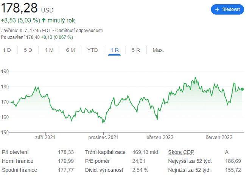Click the main price 178,28

[x=19, y=8]
